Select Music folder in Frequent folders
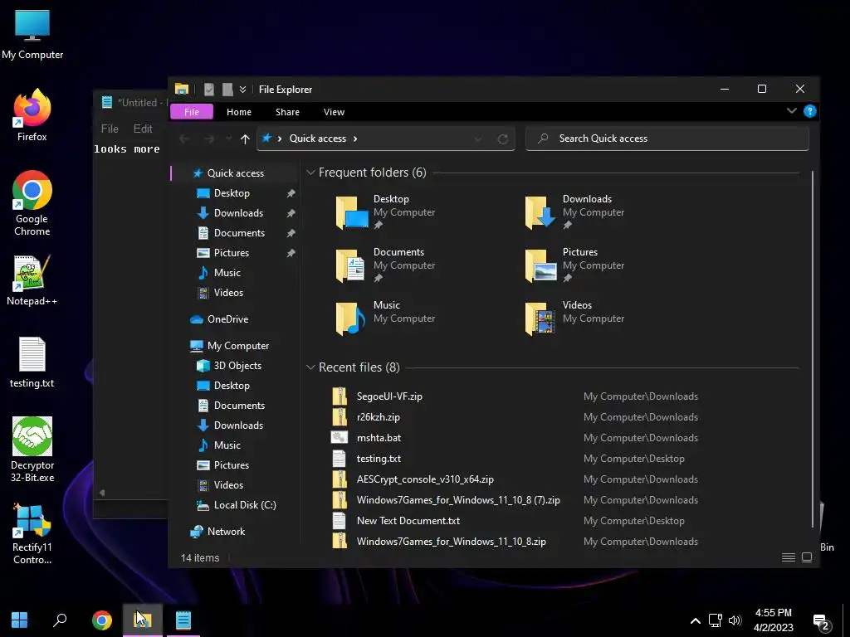The height and width of the screenshot is (637, 850). [x=386, y=318]
